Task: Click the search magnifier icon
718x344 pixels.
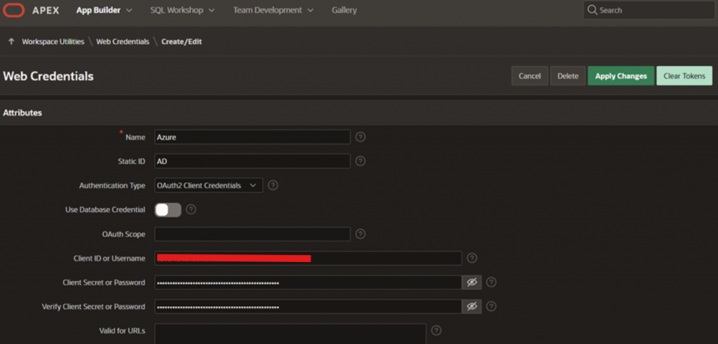Action: 592,10
